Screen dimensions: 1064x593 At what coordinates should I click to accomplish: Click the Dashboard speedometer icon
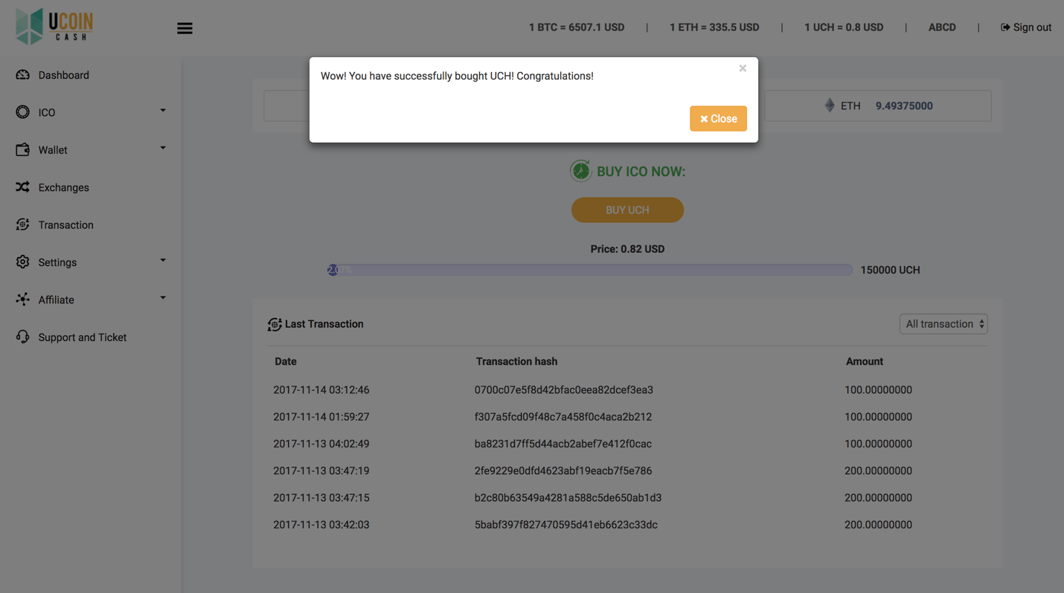click(x=22, y=75)
